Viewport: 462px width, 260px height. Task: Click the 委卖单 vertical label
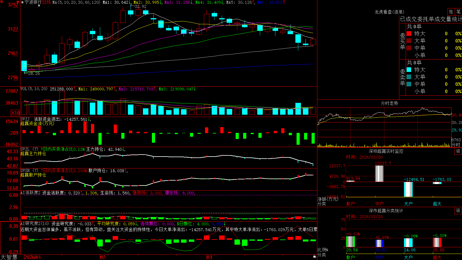(x=403, y=77)
